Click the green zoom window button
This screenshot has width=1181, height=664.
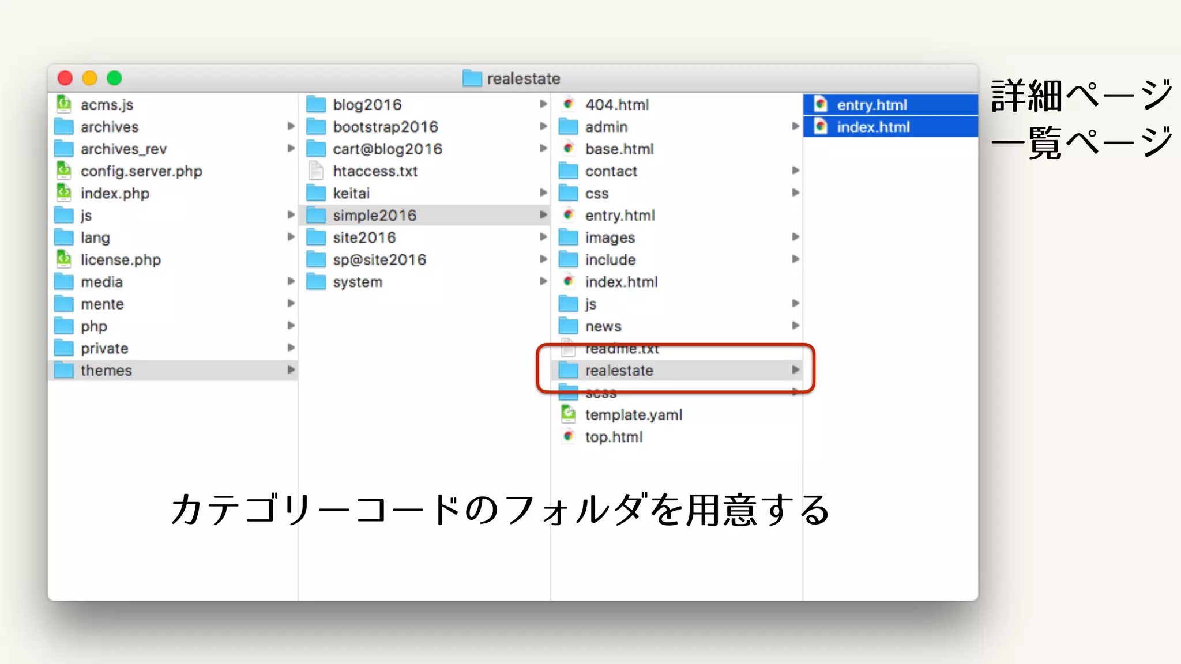114,78
